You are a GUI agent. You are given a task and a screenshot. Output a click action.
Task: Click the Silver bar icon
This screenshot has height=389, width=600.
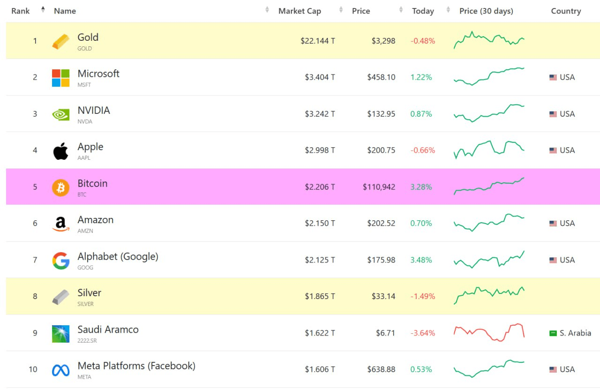[x=61, y=297]
